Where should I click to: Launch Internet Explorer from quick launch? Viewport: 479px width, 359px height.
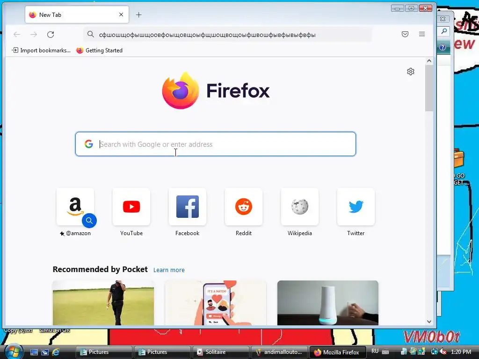coord(56,352)
